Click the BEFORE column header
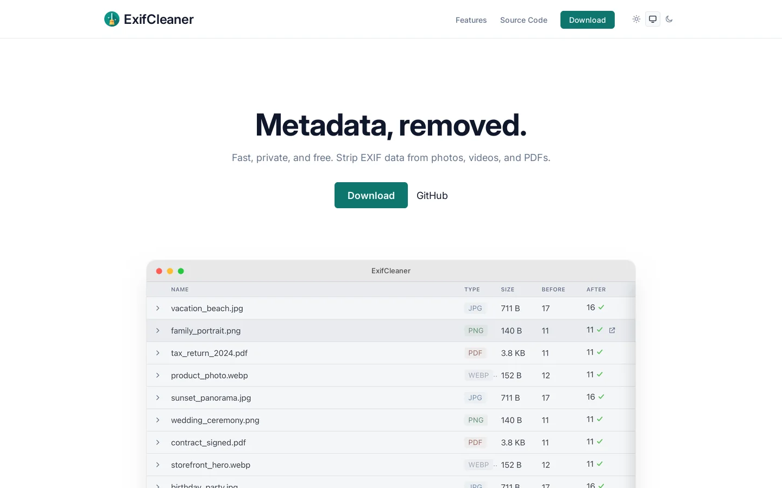The width and height of the screenshot is (782, 488). pos(553,290)
